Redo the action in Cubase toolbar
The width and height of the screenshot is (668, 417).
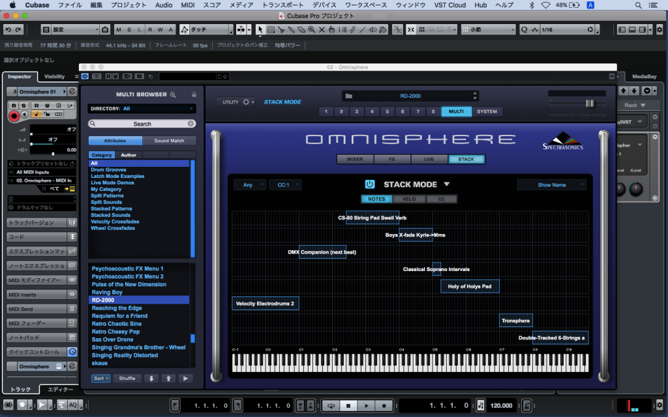click(x=18, y=29)
